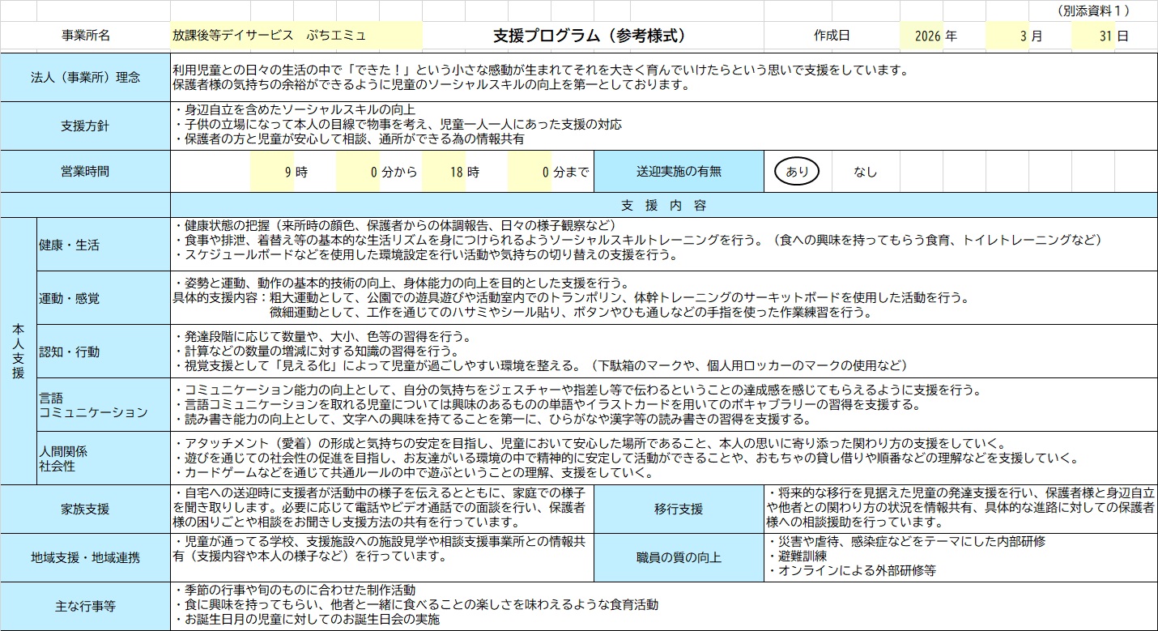The height and width of the screenshot is (631, 1158).
Task: Click the facility name field 放課後等デイサービス ぷちエミュ
Action: (x=296, y=36)
